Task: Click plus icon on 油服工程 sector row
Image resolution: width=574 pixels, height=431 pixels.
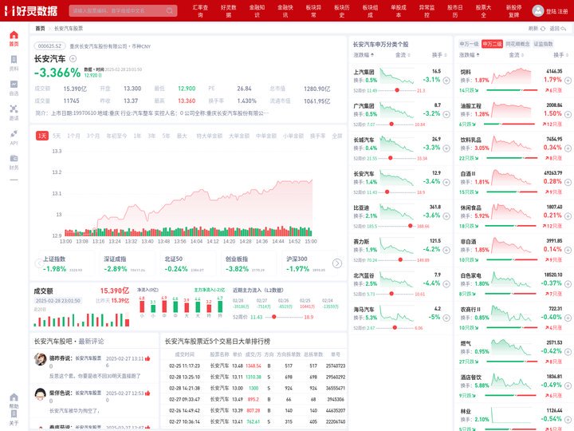Action: 568,114
